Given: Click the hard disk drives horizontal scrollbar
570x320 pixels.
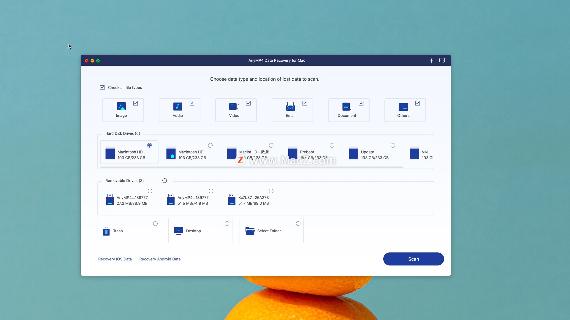Looking at the screenshot, I should (251, 167).
